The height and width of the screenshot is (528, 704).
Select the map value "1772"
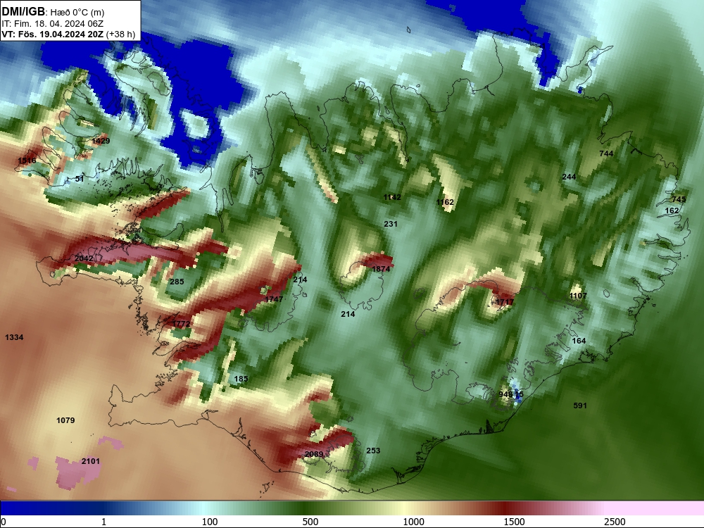[x=182, y=324]
